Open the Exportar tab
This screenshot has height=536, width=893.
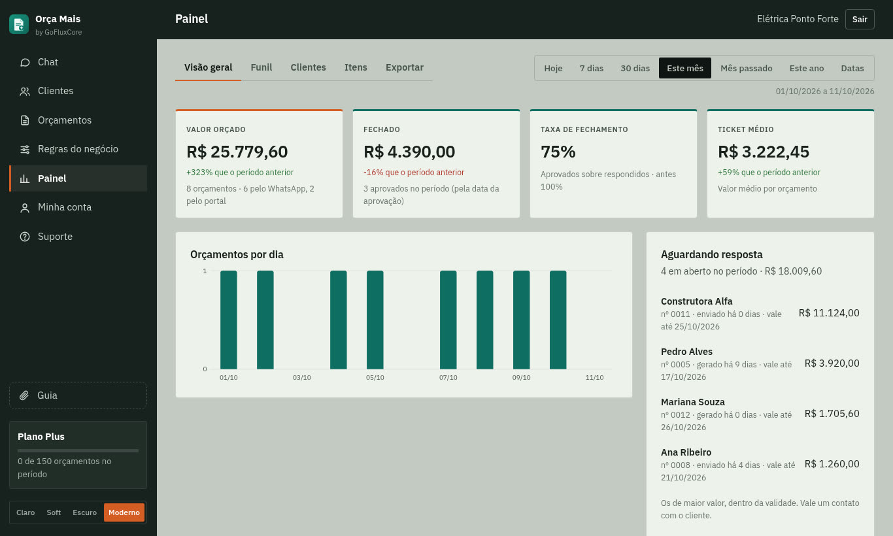click(x=405, y=67)
